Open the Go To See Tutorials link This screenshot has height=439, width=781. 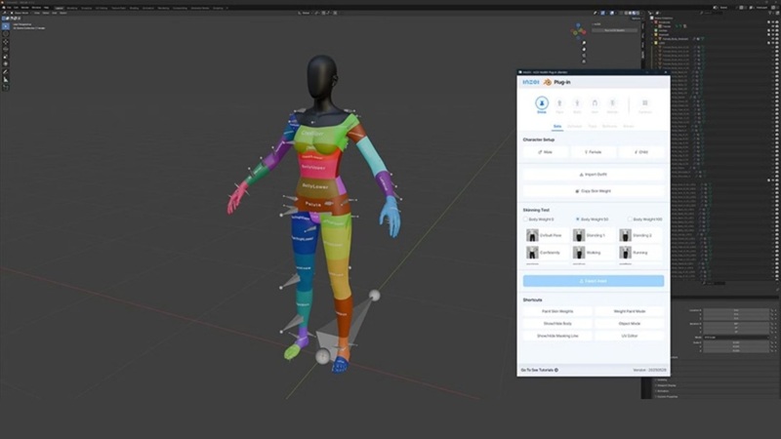point(539,370)
